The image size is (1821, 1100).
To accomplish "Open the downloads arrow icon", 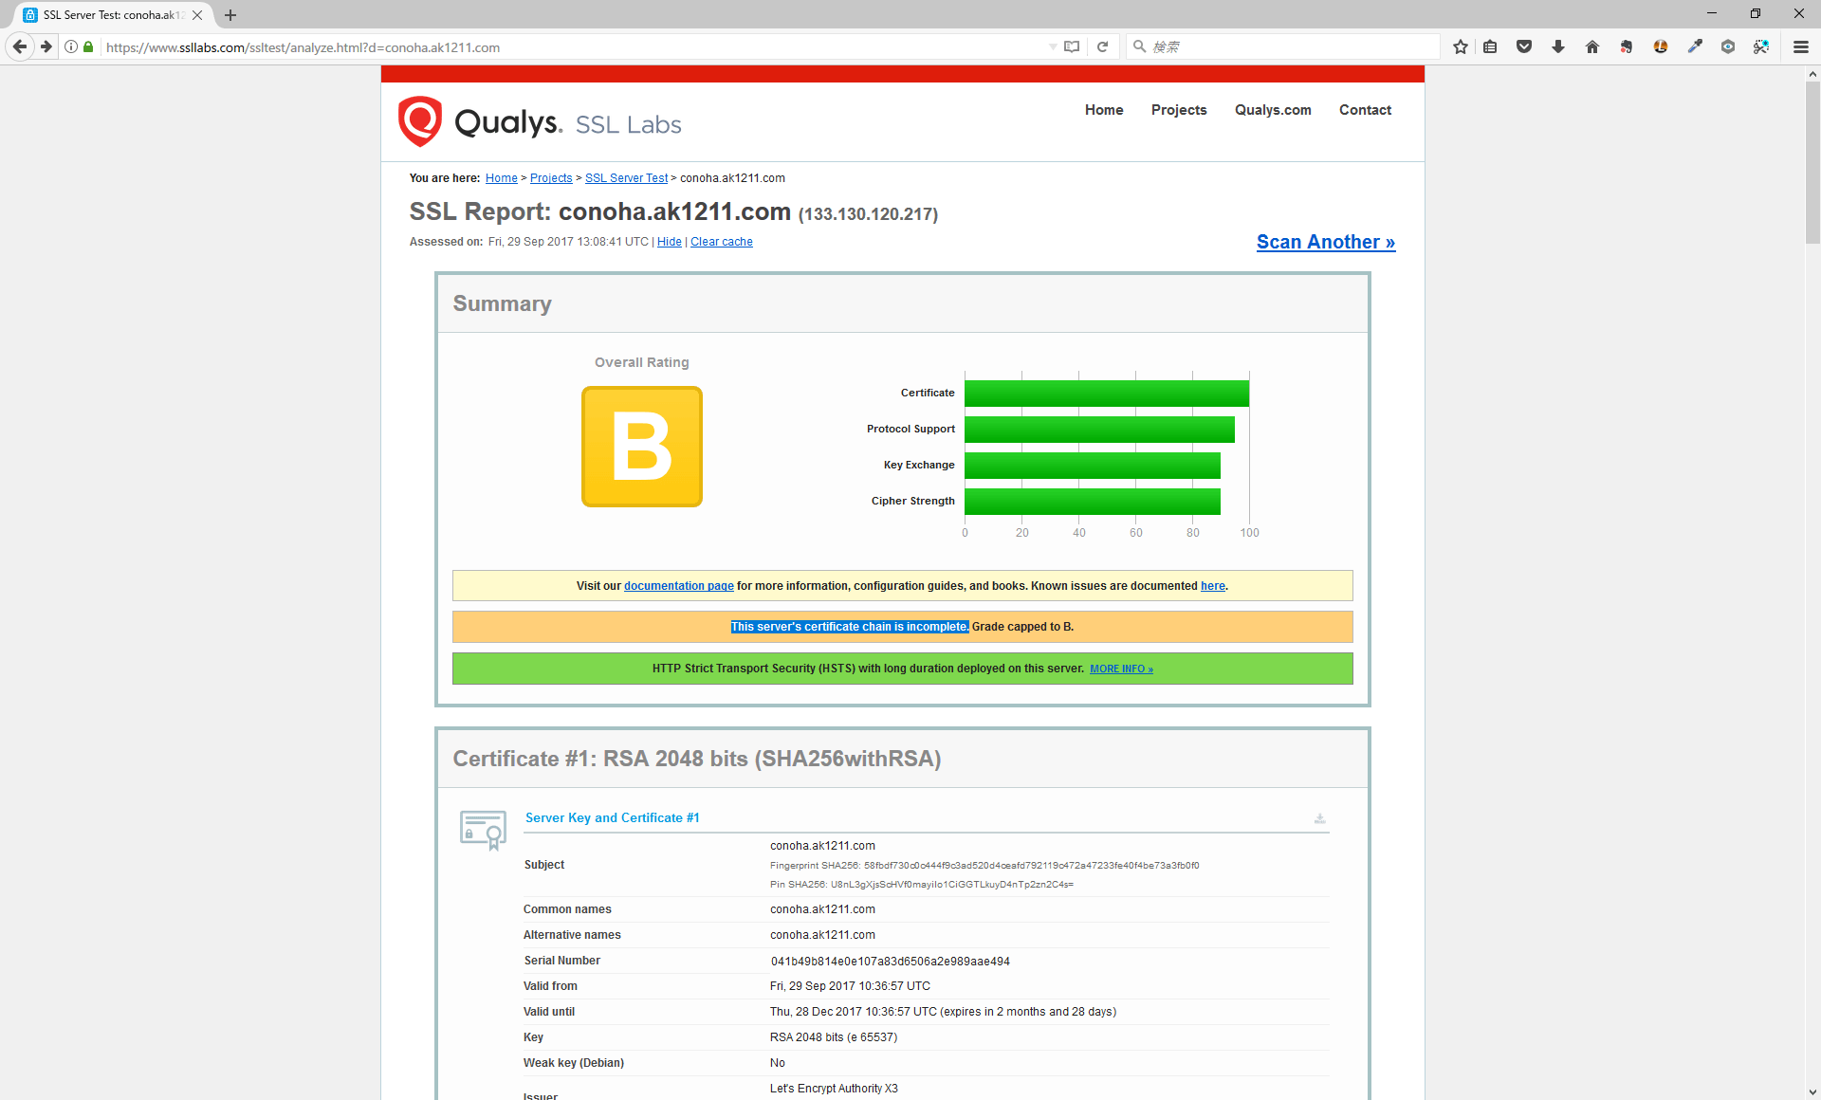I will (x=1558, y=46).
